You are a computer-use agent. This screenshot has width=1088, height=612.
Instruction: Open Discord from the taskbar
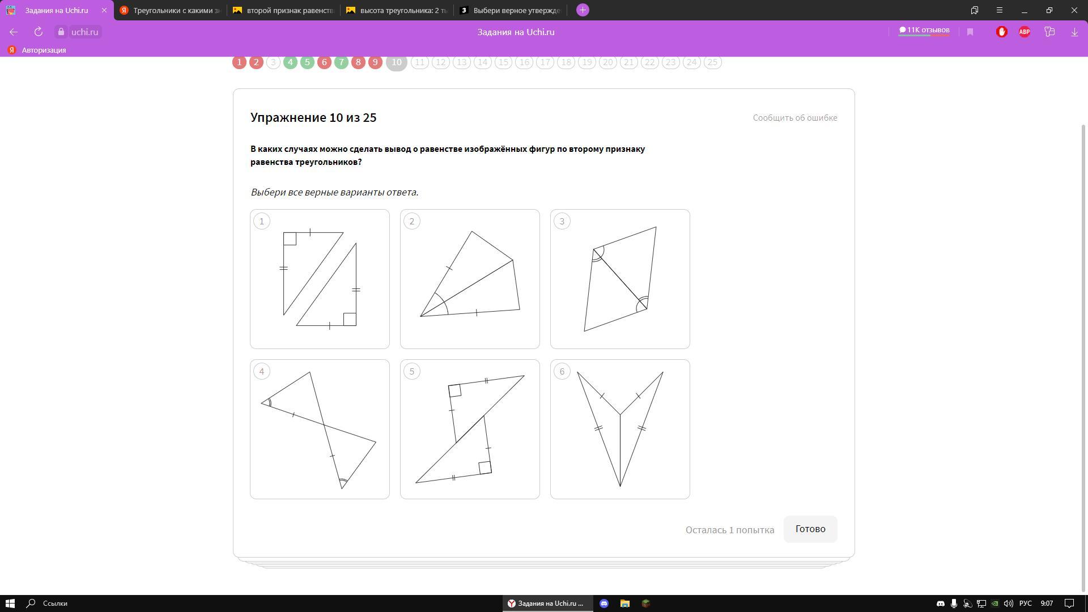coord(604,603)
